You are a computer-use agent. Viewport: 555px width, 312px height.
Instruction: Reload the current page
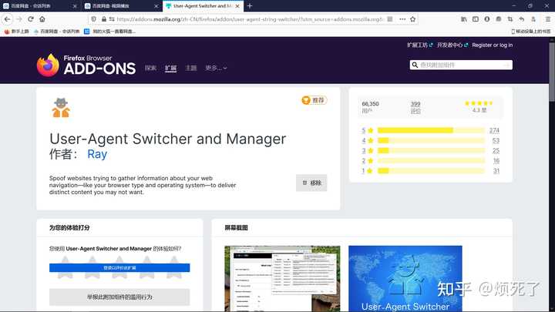click(31, 19)
